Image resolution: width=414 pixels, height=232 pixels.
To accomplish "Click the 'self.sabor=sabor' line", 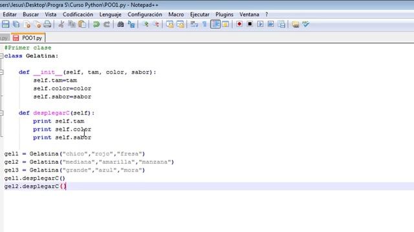I will 62,97.
